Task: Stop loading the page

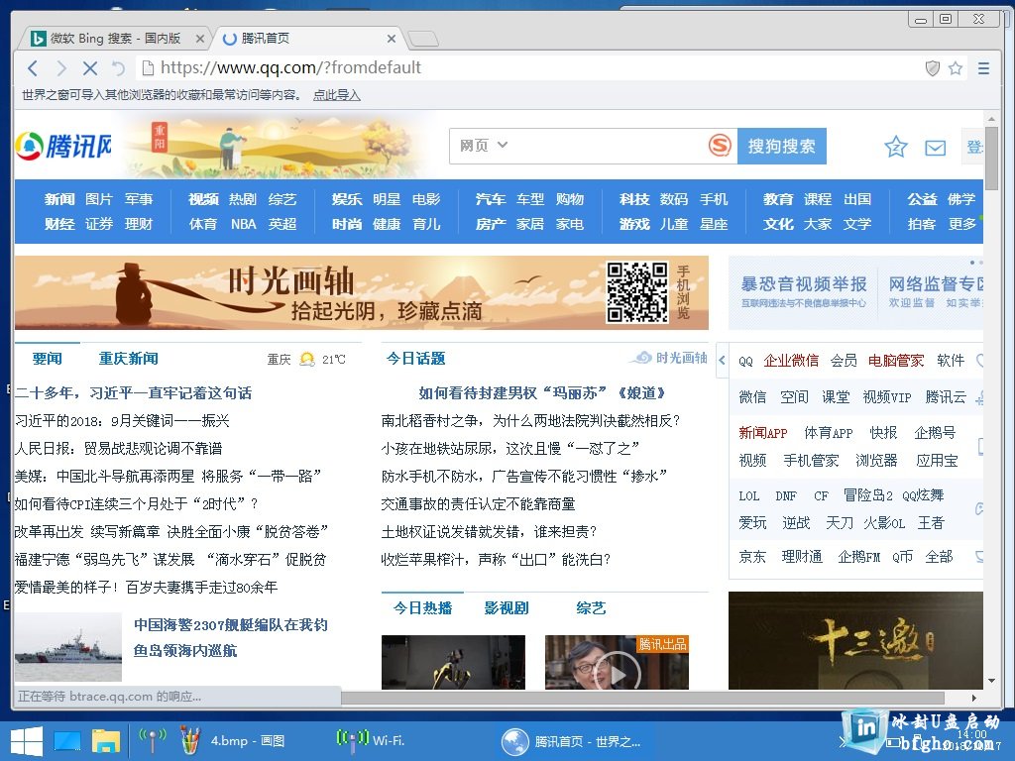Action: (90, 68)
